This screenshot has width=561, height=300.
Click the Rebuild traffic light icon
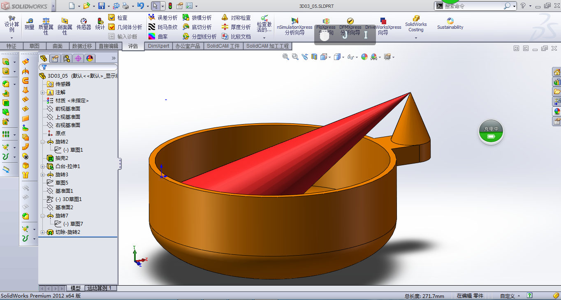click(x=170, y=6)
